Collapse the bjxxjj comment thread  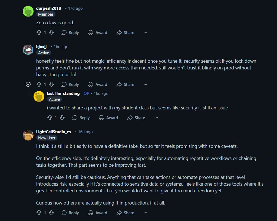(x=28, y=84)
